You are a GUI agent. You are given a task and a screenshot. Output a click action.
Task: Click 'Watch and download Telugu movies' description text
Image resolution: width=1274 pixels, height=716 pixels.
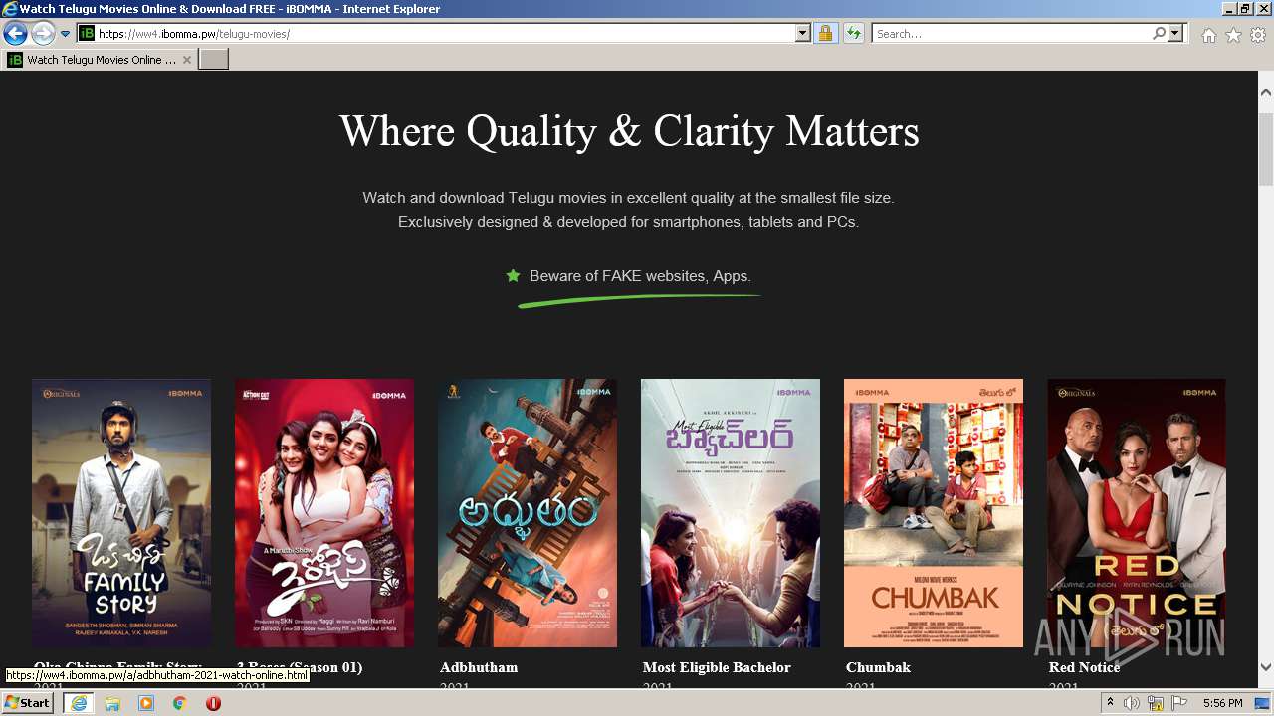[628, 210]
